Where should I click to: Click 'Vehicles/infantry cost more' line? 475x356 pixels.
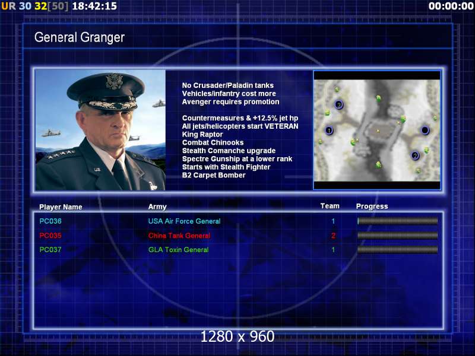(229, 94)
